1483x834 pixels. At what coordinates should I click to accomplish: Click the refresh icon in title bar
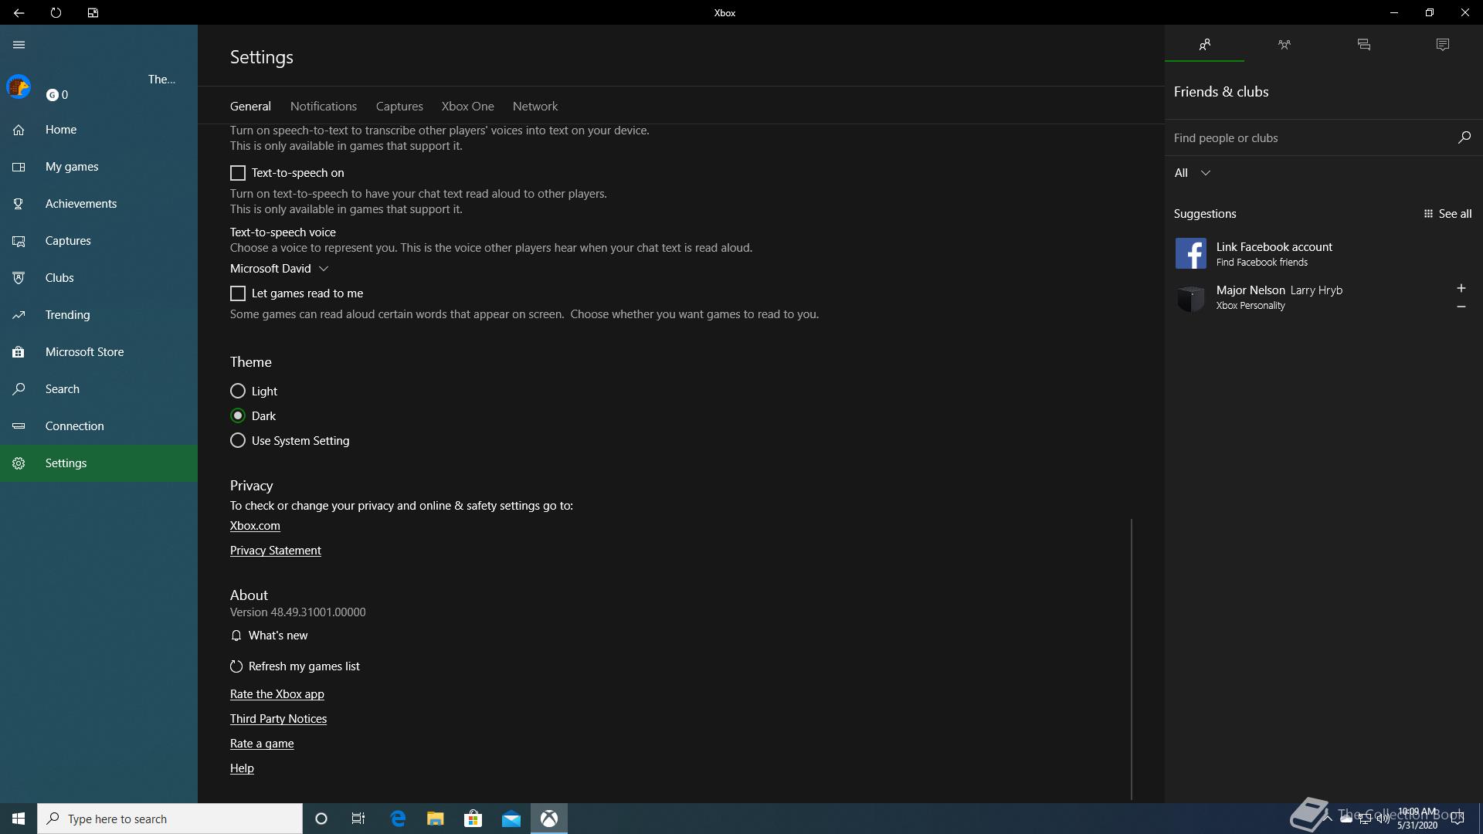[56, 12]
